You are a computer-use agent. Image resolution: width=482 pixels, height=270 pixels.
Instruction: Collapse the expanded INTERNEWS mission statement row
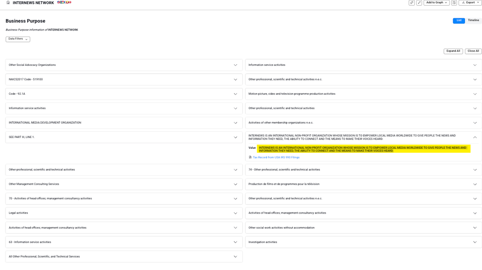coord(475,137)
